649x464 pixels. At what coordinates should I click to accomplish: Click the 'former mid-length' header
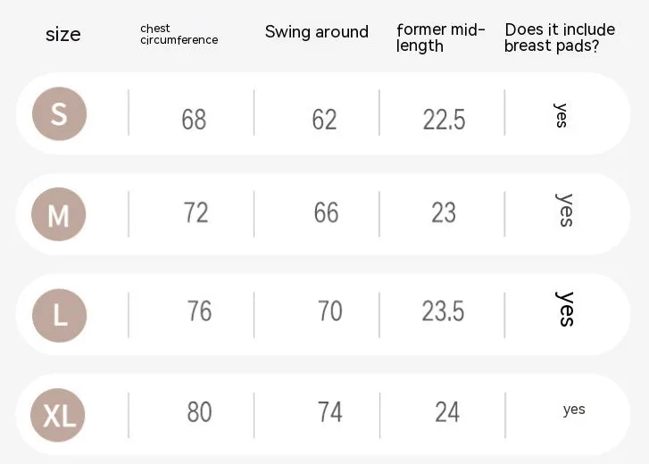click(x=440, y=37)
